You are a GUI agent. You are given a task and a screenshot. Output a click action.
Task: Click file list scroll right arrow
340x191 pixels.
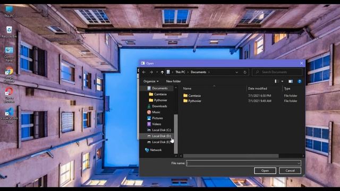coord(303,155)
